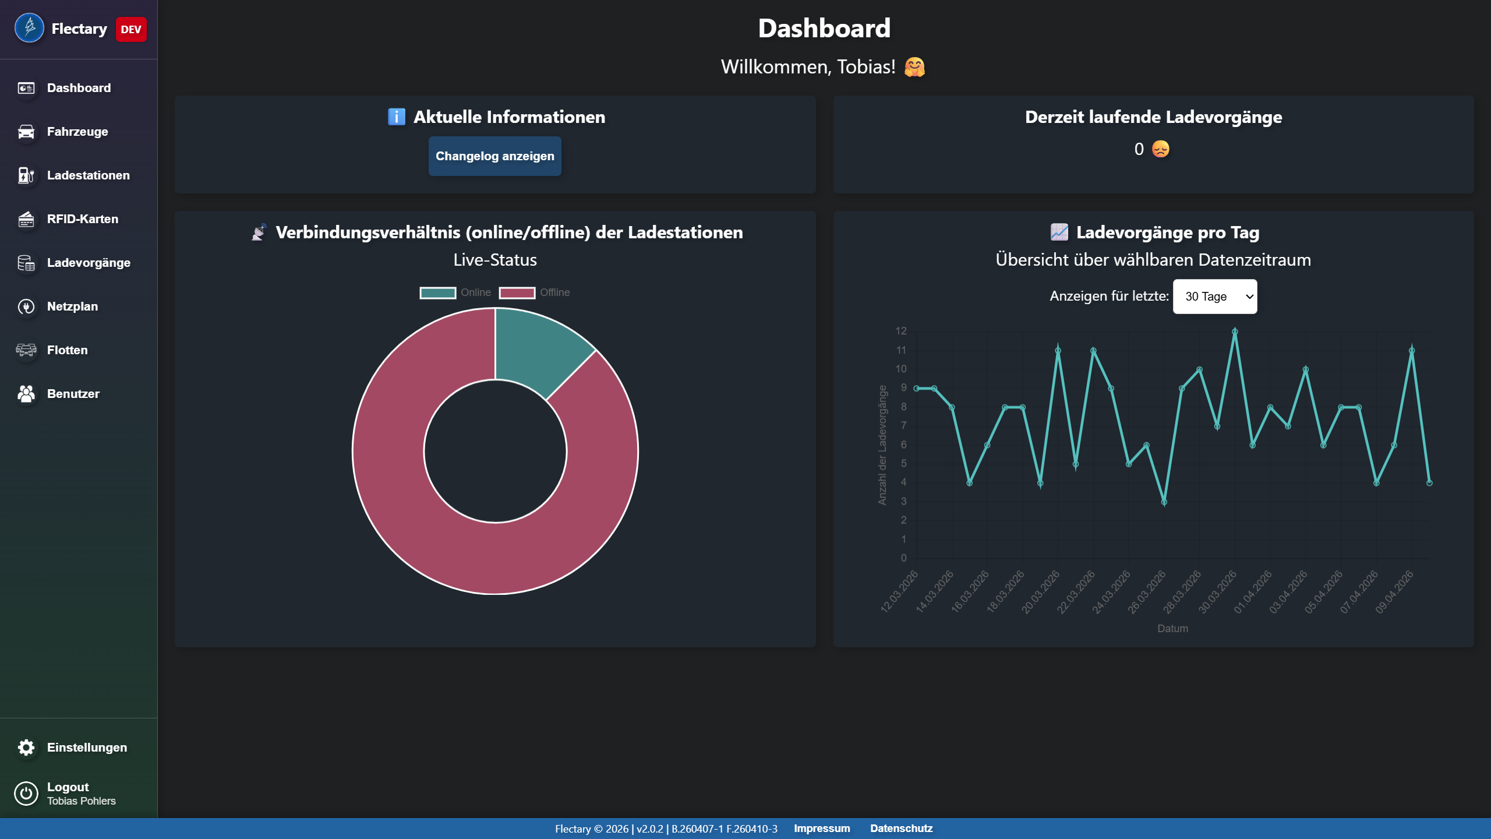1491x839 pixels.
Task: Select the Netzplan plug icon
Action: [26, 306]
